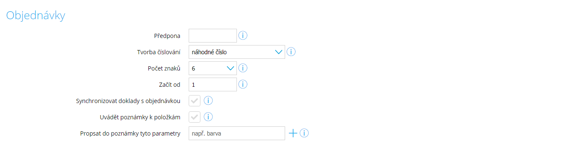Viewport: 587px width, 151px height.
Task: Toggle Synchronizovat doklady s objednávkou checkbox
Action: [195, 101]
